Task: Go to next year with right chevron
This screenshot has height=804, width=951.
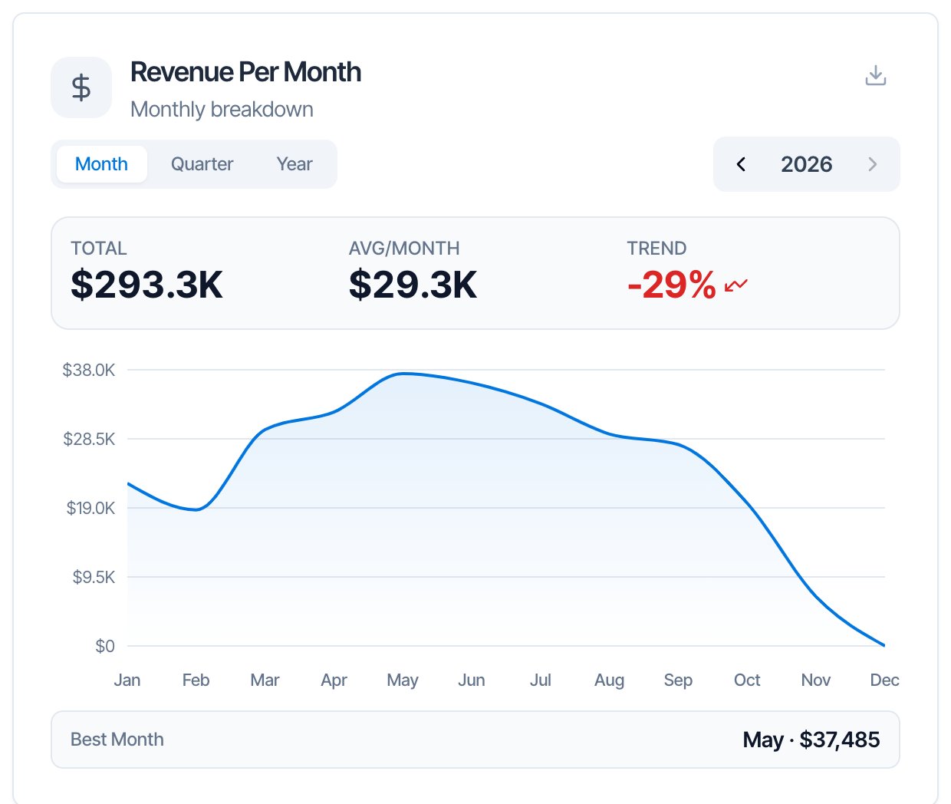Action: (872, 164)
